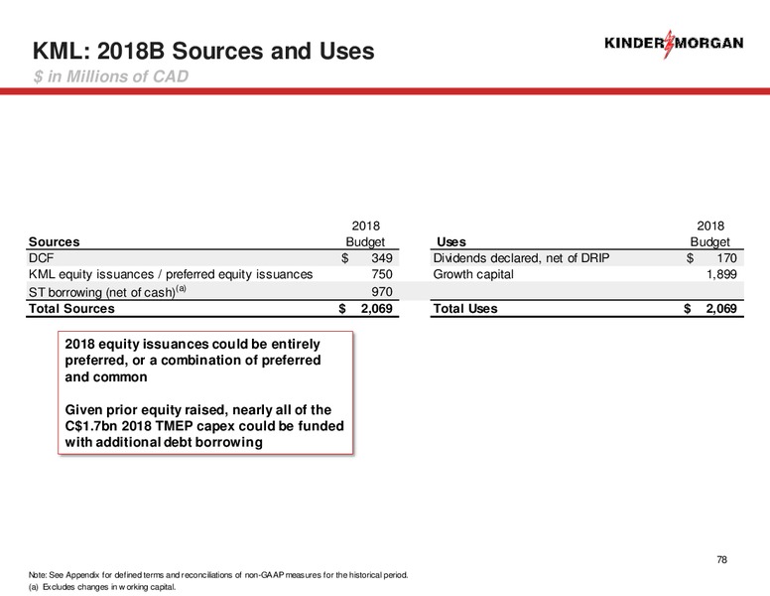Click the 'Total Uses' label

tap(465, 309)
